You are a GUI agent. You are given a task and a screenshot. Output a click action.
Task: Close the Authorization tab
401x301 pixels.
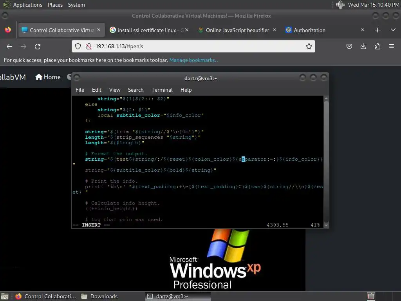coord(362,30)
